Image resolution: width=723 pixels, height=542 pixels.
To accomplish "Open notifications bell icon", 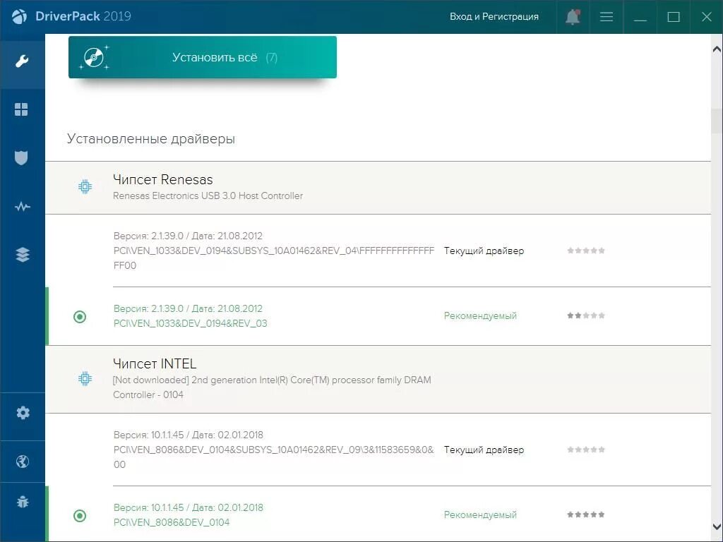I will [x=573, y=17].
